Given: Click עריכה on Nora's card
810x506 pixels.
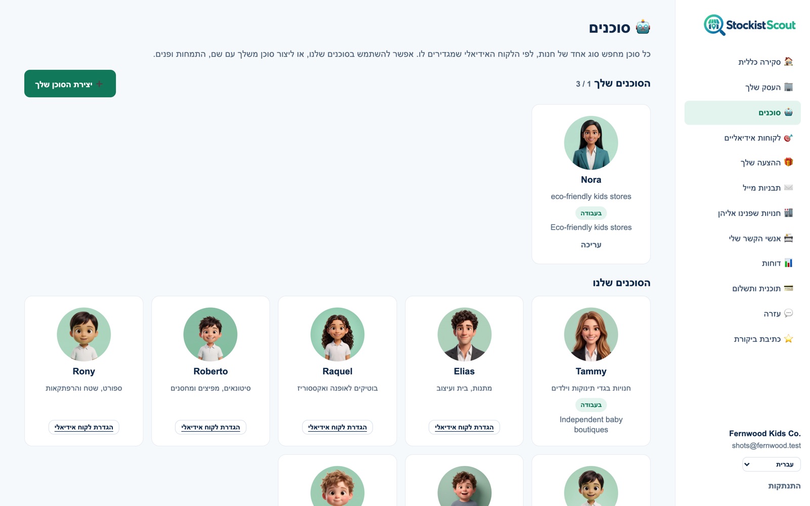Looking at the screenshot, I should (591, 245).
